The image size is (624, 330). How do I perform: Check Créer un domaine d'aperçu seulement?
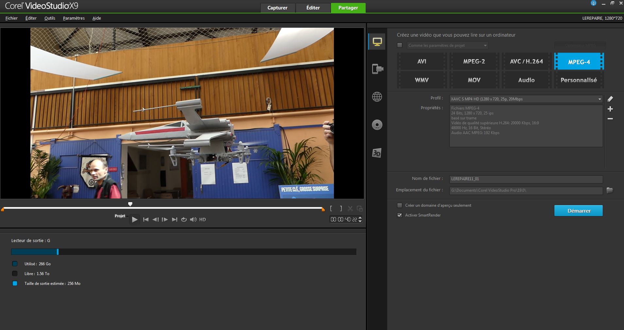[400, 205]
